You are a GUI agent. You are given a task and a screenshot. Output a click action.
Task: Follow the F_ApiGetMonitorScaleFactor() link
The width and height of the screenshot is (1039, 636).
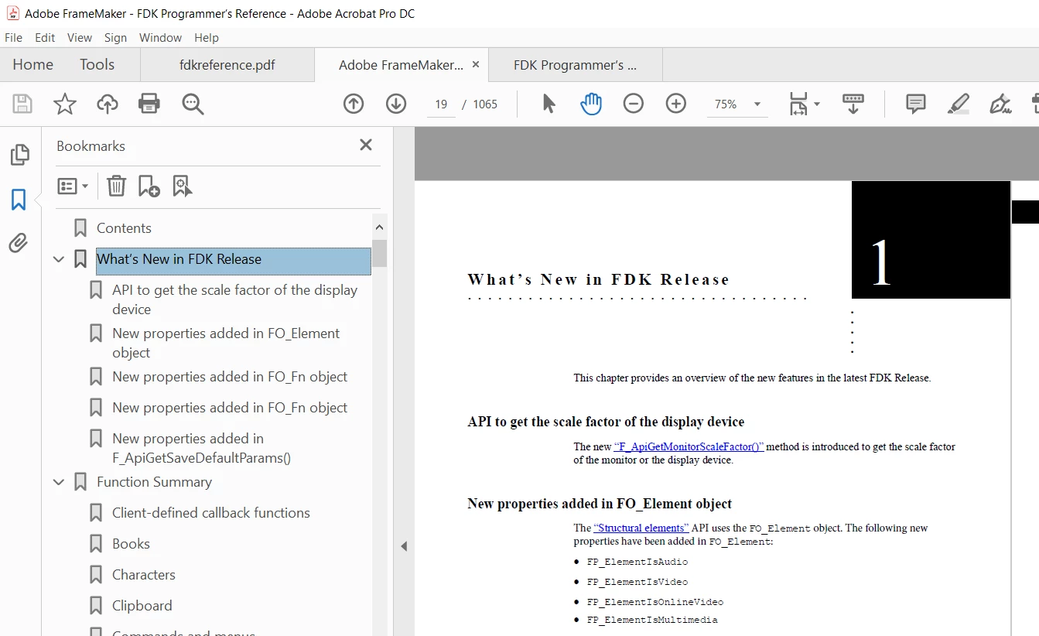tap(689, 446)
